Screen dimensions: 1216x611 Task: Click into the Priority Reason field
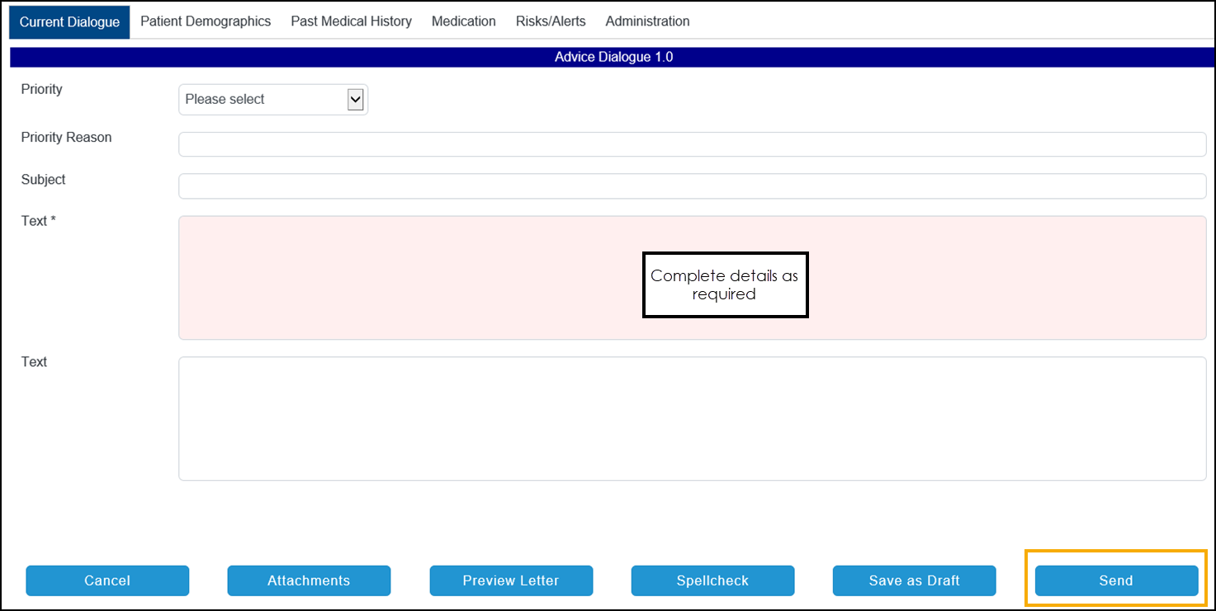point(692,144)
